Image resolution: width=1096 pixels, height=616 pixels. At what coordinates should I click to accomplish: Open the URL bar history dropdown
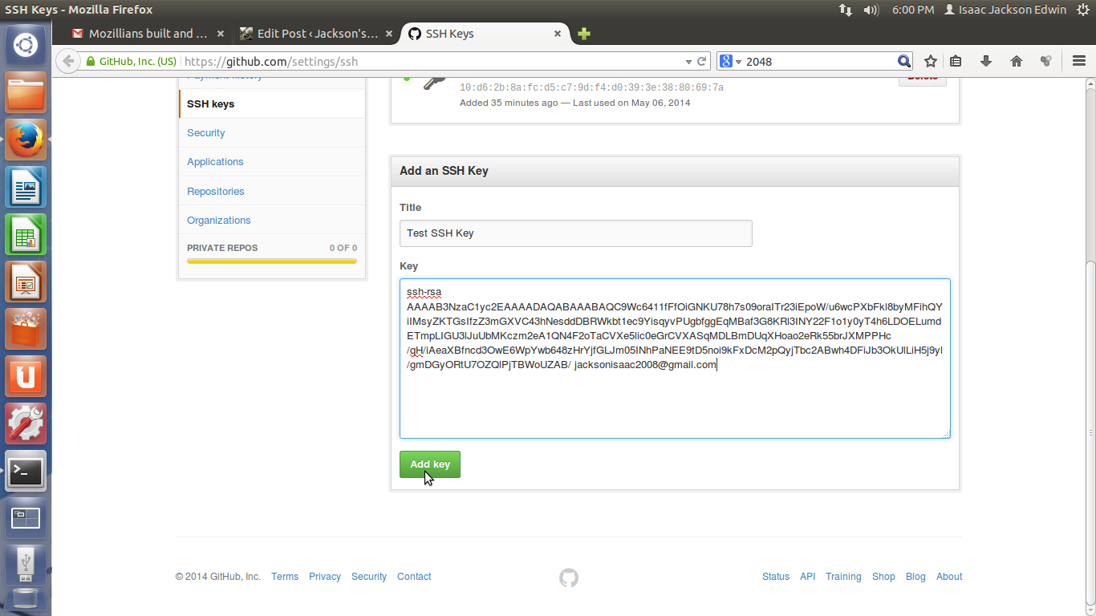[688, 61]
